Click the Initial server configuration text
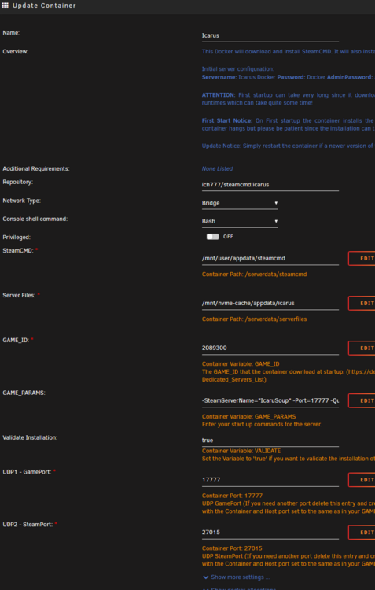This screenshot has height=590, width=375. click(238, 69)
